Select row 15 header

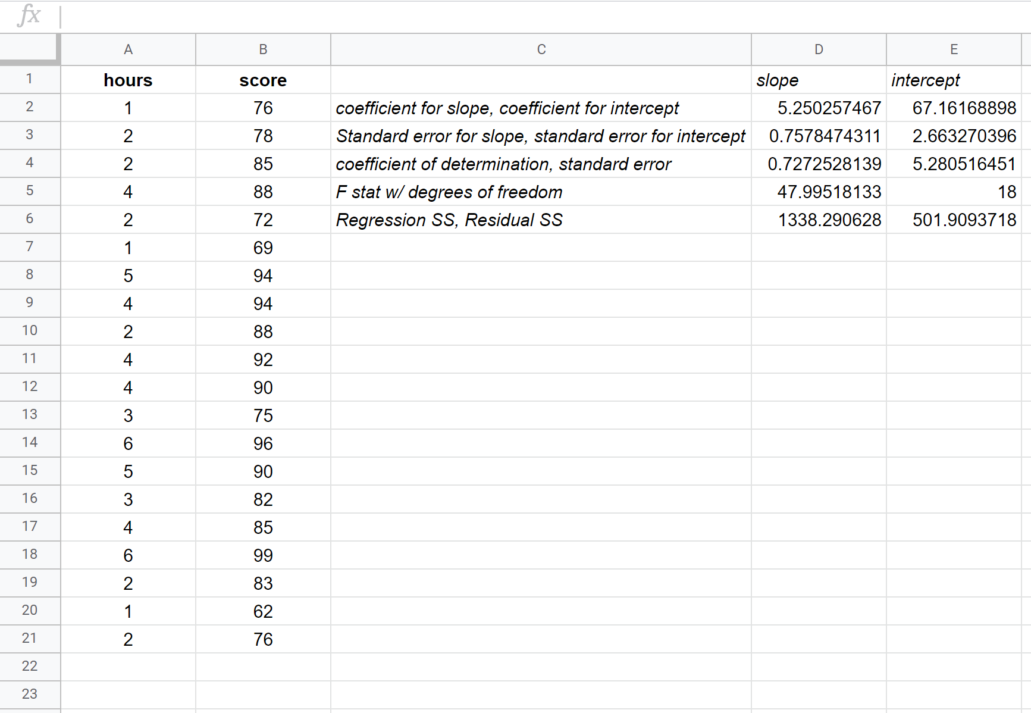30,471
